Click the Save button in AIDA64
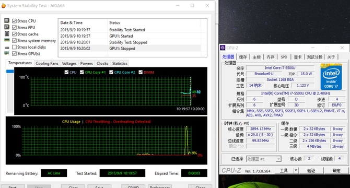Image resolution: width=350 pixels, height=188 pixels. pyautogui.click(x=99, y=186)
